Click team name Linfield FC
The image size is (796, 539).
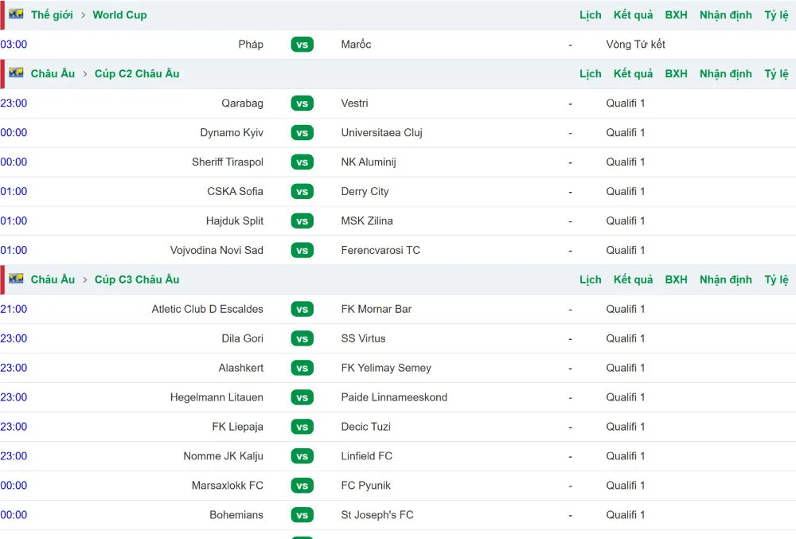pyautogui.click(x=366, y=457)
